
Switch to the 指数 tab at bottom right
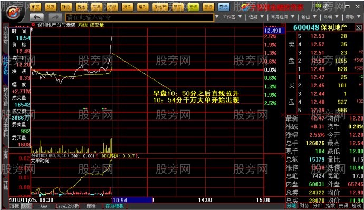(x=330, y=206)
